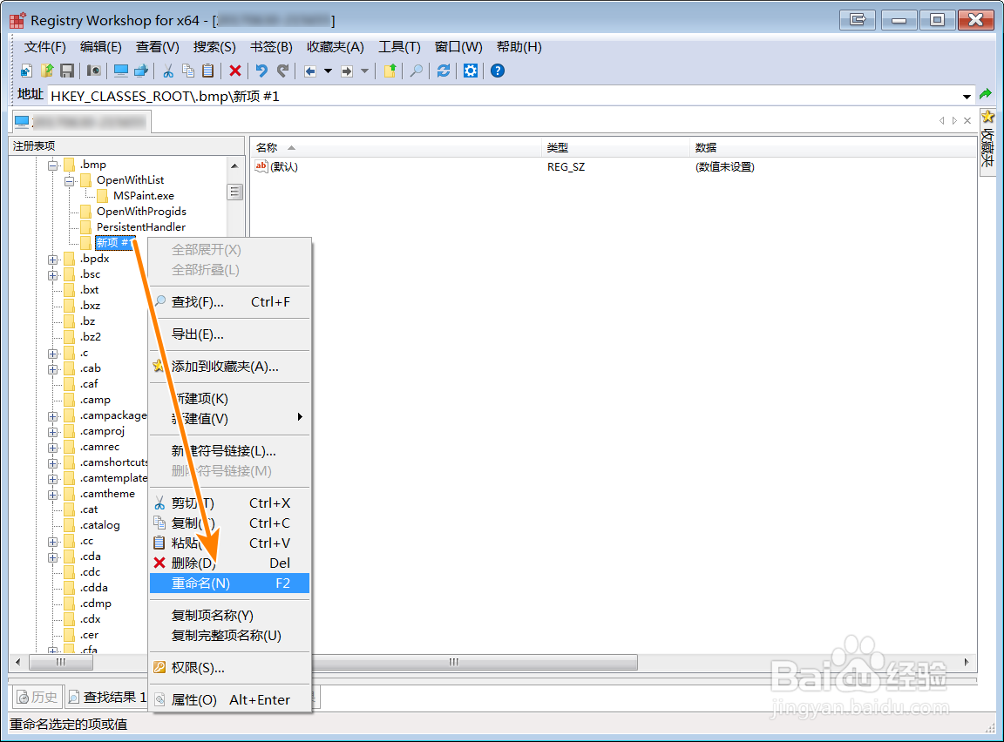This screenshot has height=742, width=1004.
Task: Click the red X delete toolbar icon
Action: click(x=235, y=71)
